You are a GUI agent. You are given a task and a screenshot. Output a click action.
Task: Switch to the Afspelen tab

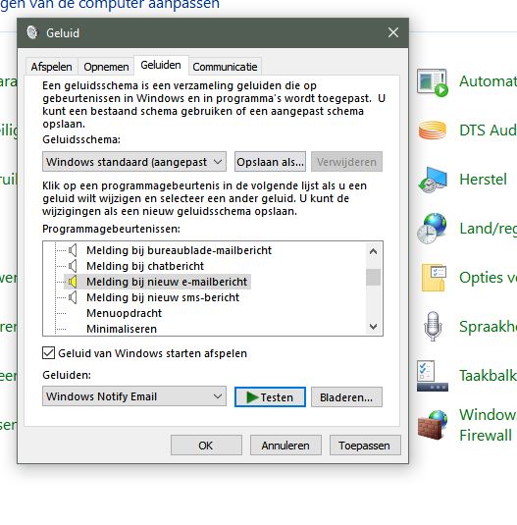click(52, 67)
